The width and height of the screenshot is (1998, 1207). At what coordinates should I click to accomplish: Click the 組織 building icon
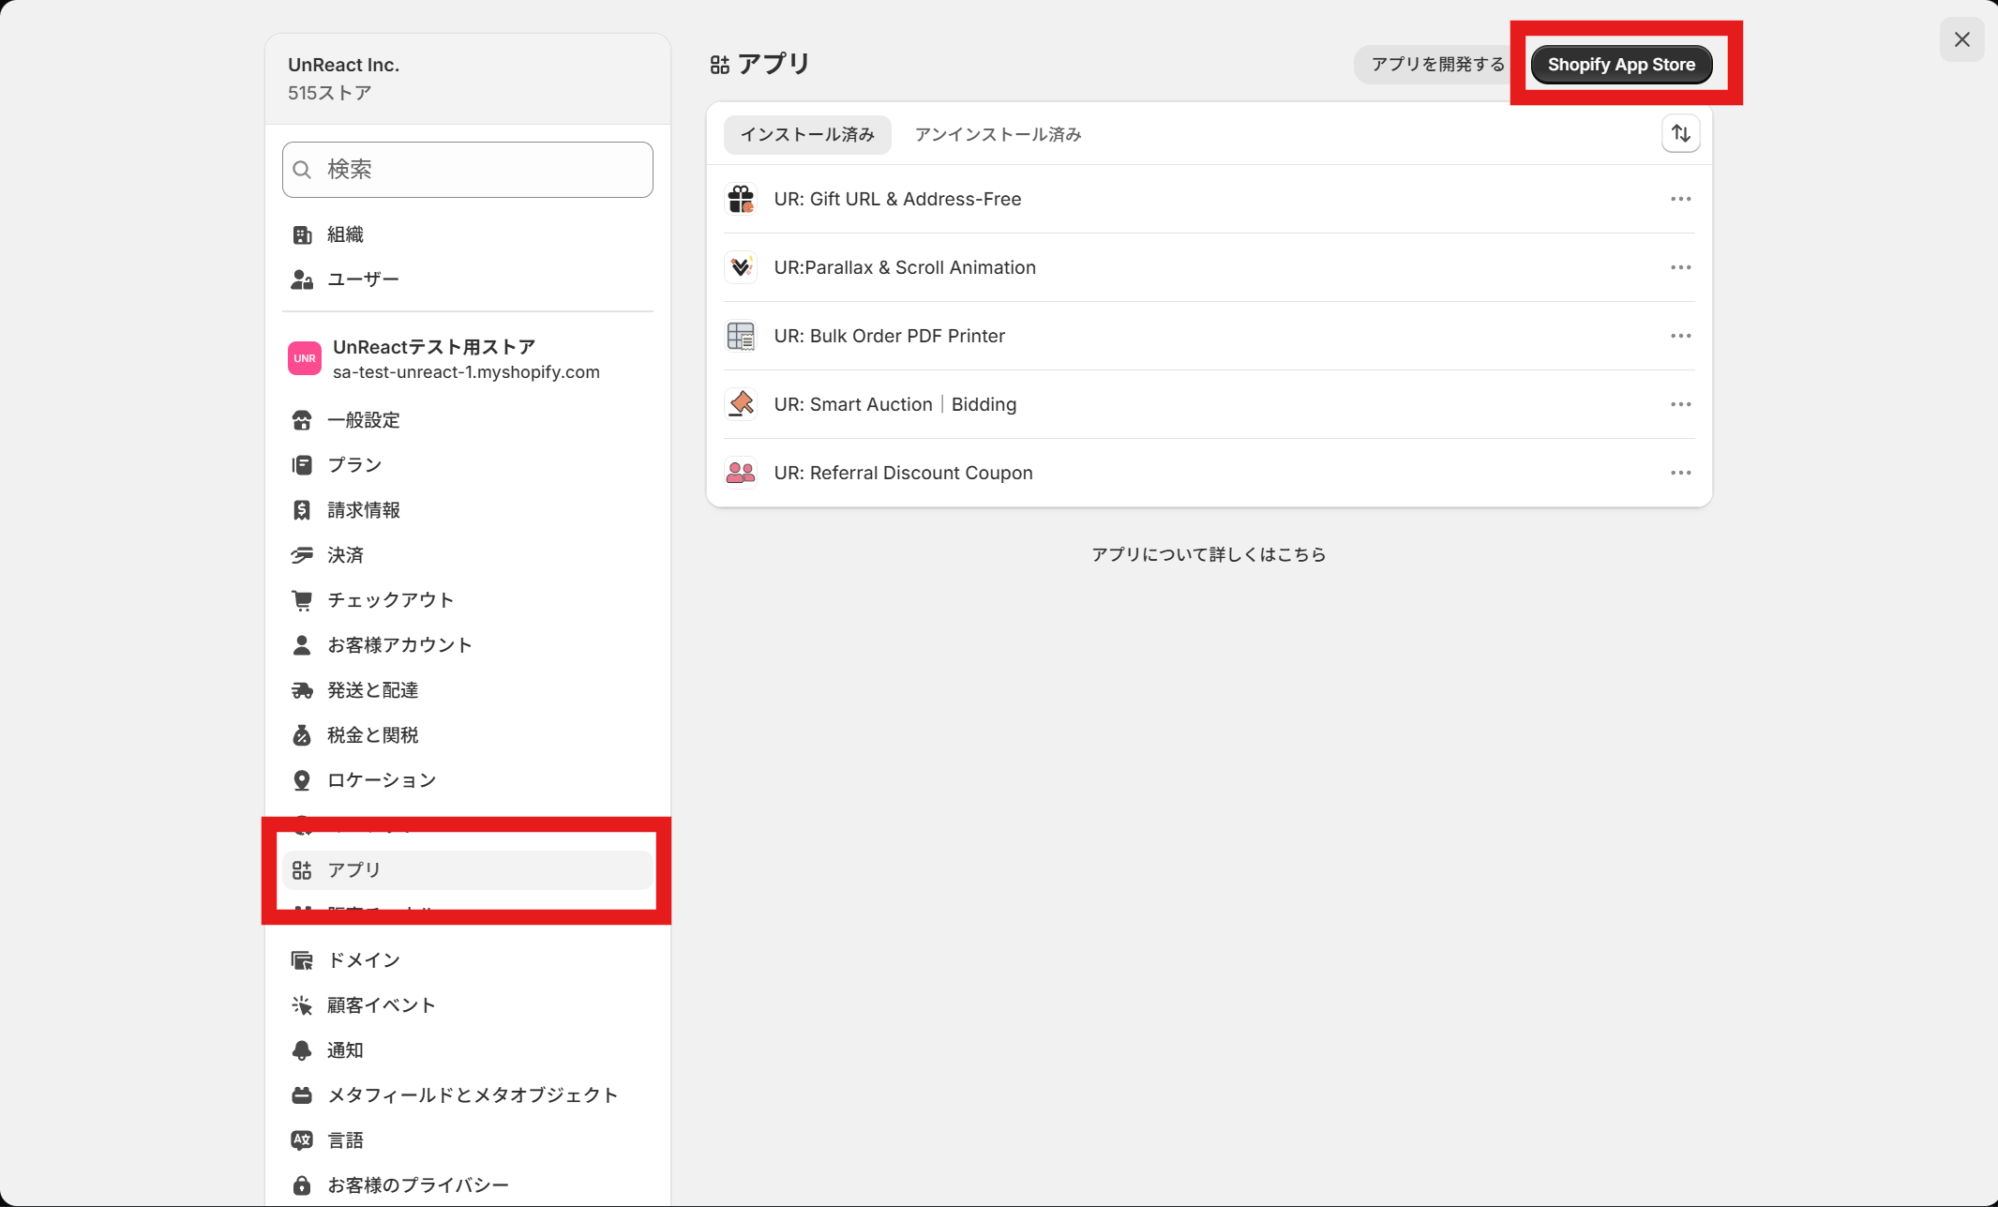tap(302, 234)
